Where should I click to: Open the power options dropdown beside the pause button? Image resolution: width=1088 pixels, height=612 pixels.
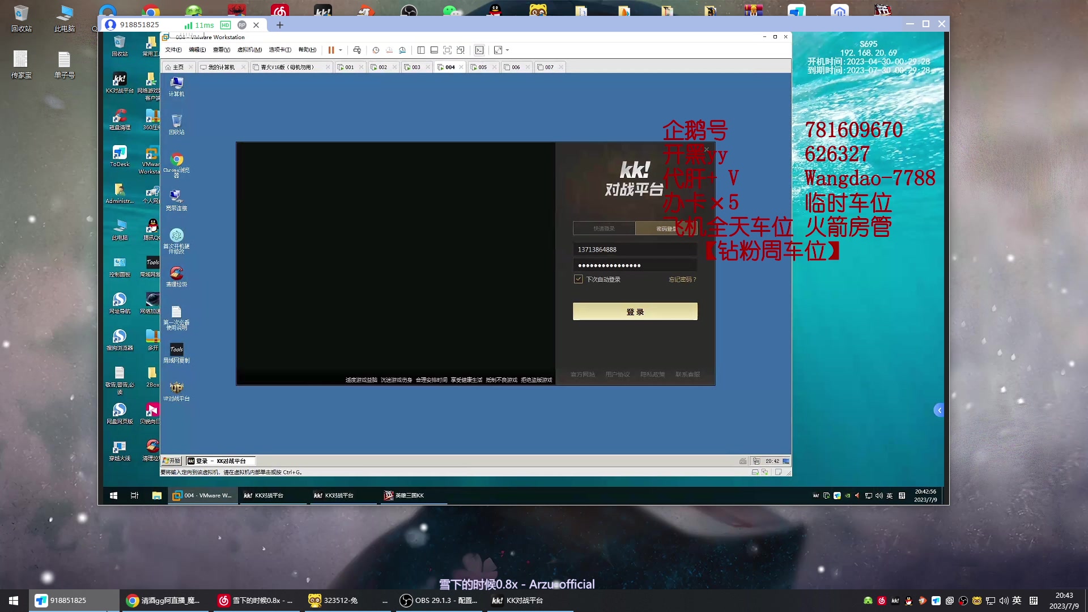(341, 50)
